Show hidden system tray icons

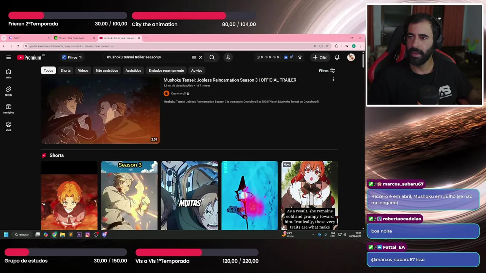(x=313, y=235)
